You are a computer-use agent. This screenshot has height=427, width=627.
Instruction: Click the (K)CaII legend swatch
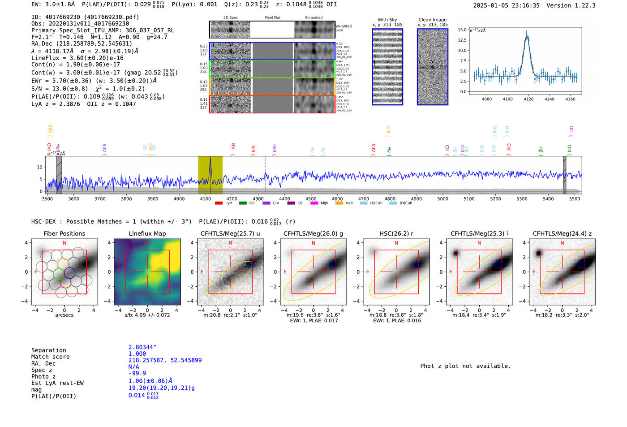click(x=364, y=203)
